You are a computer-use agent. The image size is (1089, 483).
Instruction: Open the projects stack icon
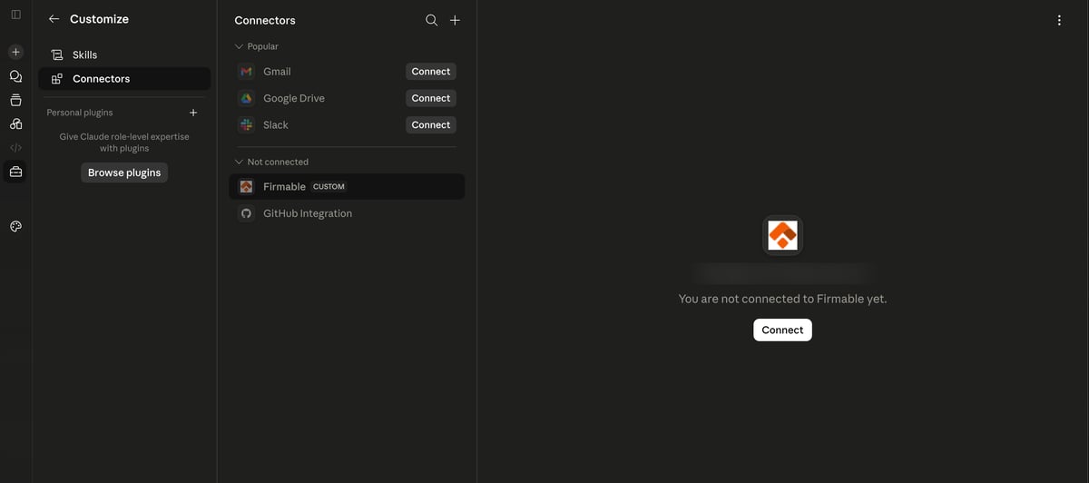[x=15, y=100]
